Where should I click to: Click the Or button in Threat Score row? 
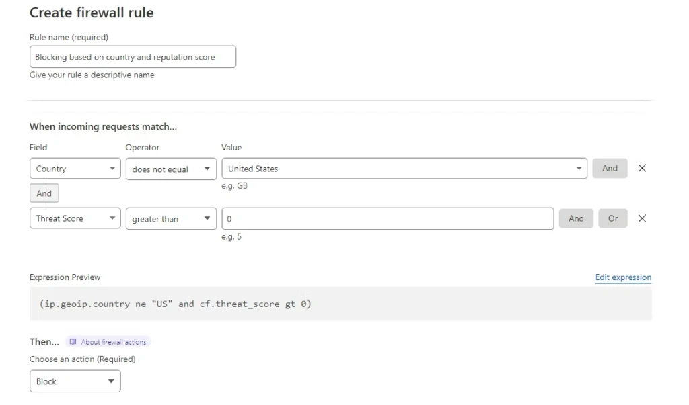[612, 218]
